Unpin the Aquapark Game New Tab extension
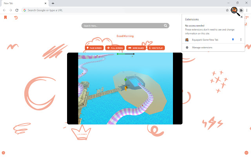 pyautogui.click(x=233, y=40)
